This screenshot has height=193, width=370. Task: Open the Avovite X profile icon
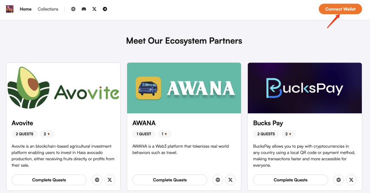coord(110,180)
